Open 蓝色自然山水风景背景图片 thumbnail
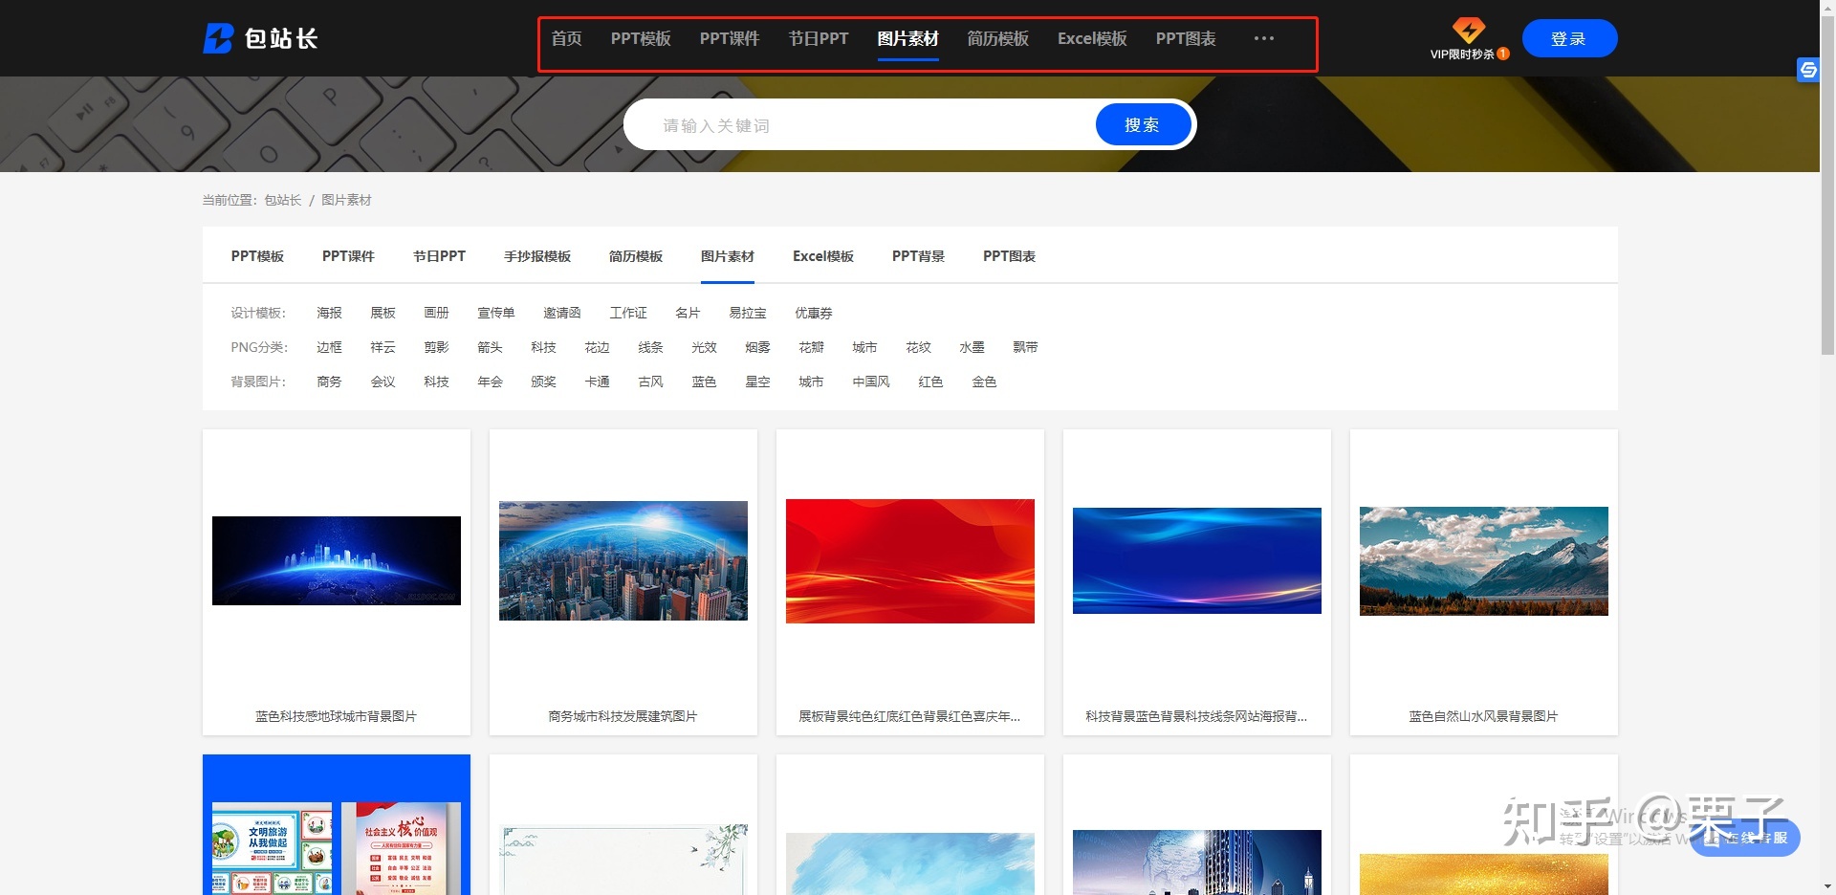The width and height of the screenshot is (1836, 895). click(x=1484, y=561)
